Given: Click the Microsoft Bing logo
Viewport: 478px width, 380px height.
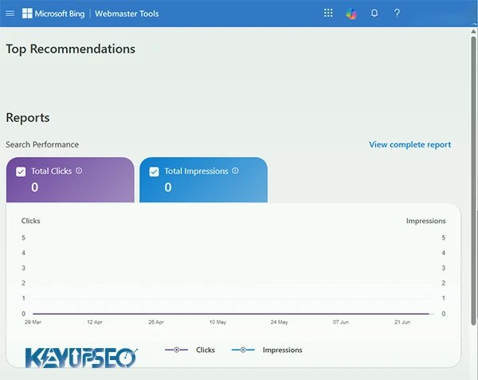Looking at the screenshot, I should [53, 14].
